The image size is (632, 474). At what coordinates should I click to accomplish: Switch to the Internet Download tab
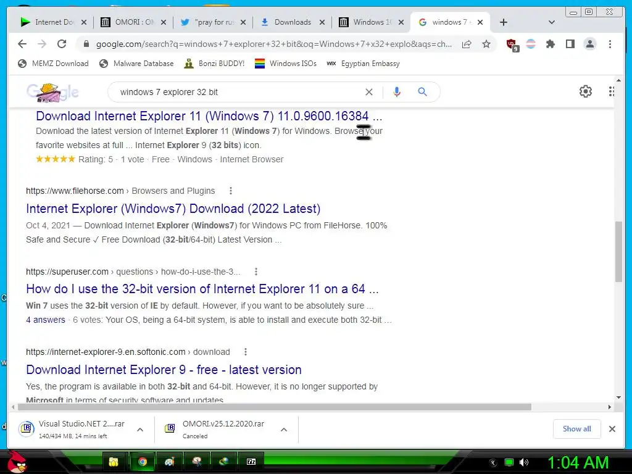coord(53,22)
